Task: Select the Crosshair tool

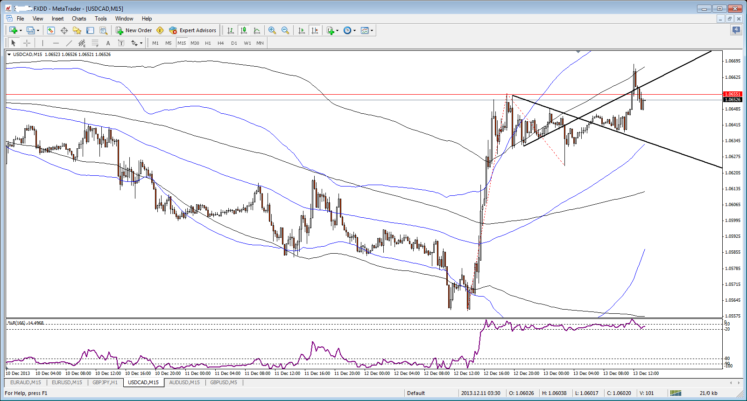Action: point(27,43)
